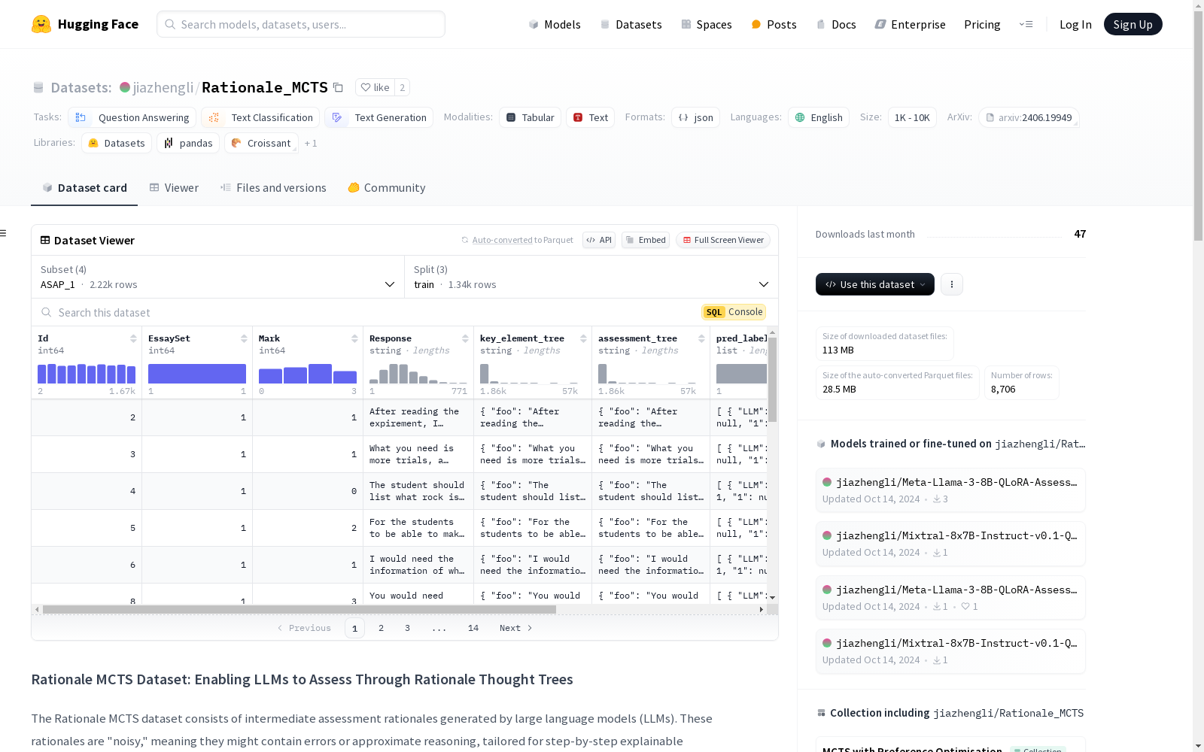
Task: Filter by Tabular modality tag
Action: (x=530, y=117)
